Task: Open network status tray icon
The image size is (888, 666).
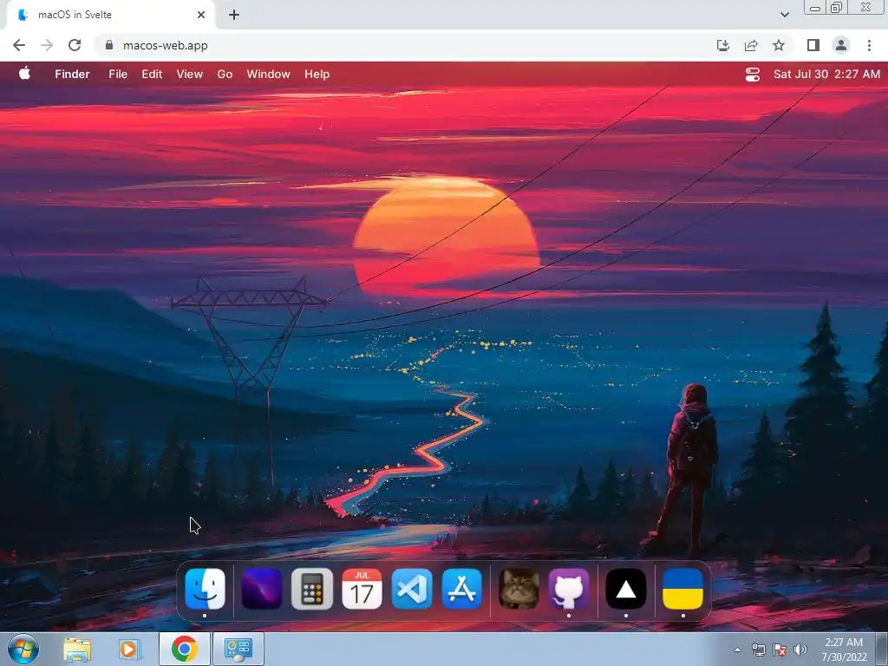Action: [758, 650]
